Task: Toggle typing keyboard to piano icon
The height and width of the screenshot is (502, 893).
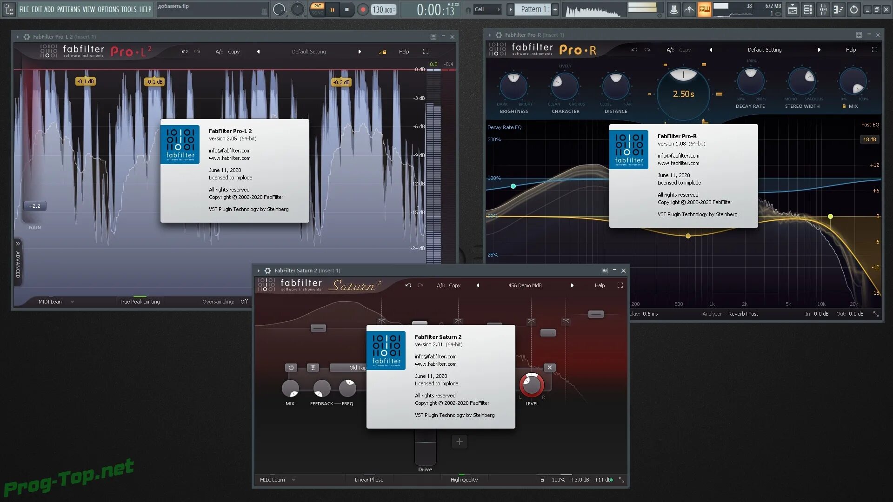Action: 705,9
